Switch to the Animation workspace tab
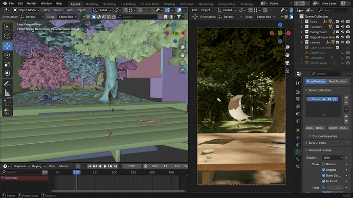 coord(187,4)
